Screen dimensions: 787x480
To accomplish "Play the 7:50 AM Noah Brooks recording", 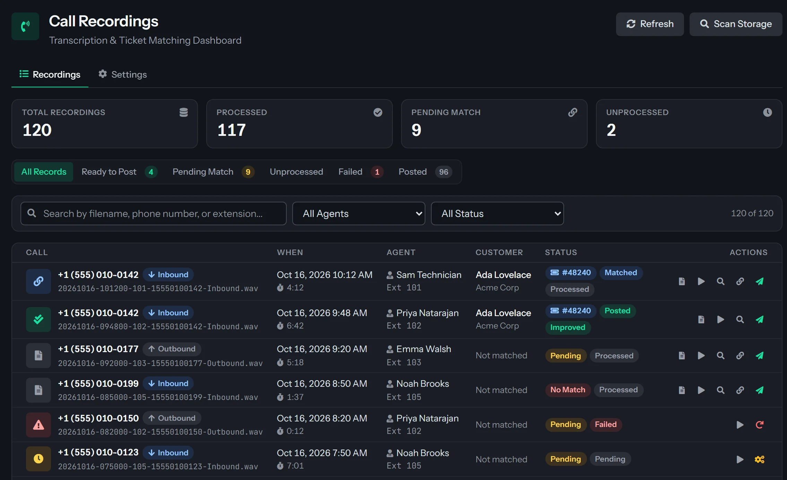I will [x=740, y=460].
